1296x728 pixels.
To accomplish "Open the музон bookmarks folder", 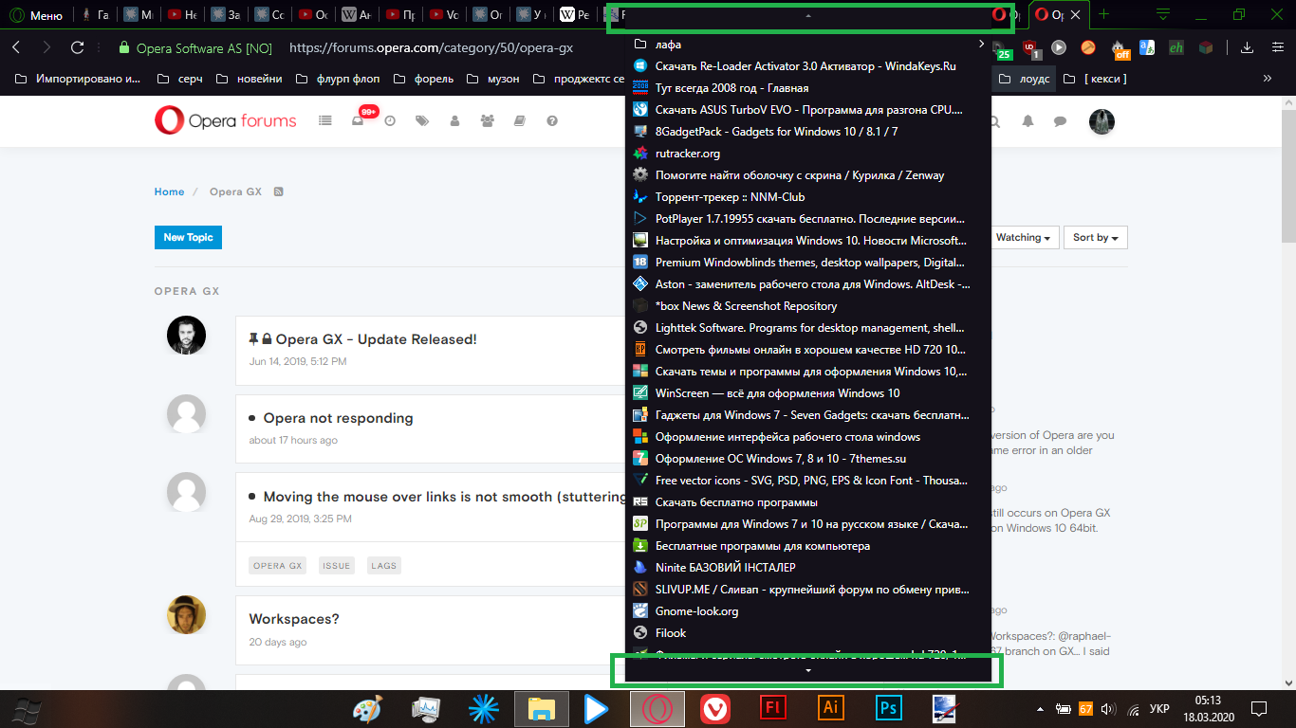I will [491, 79].
